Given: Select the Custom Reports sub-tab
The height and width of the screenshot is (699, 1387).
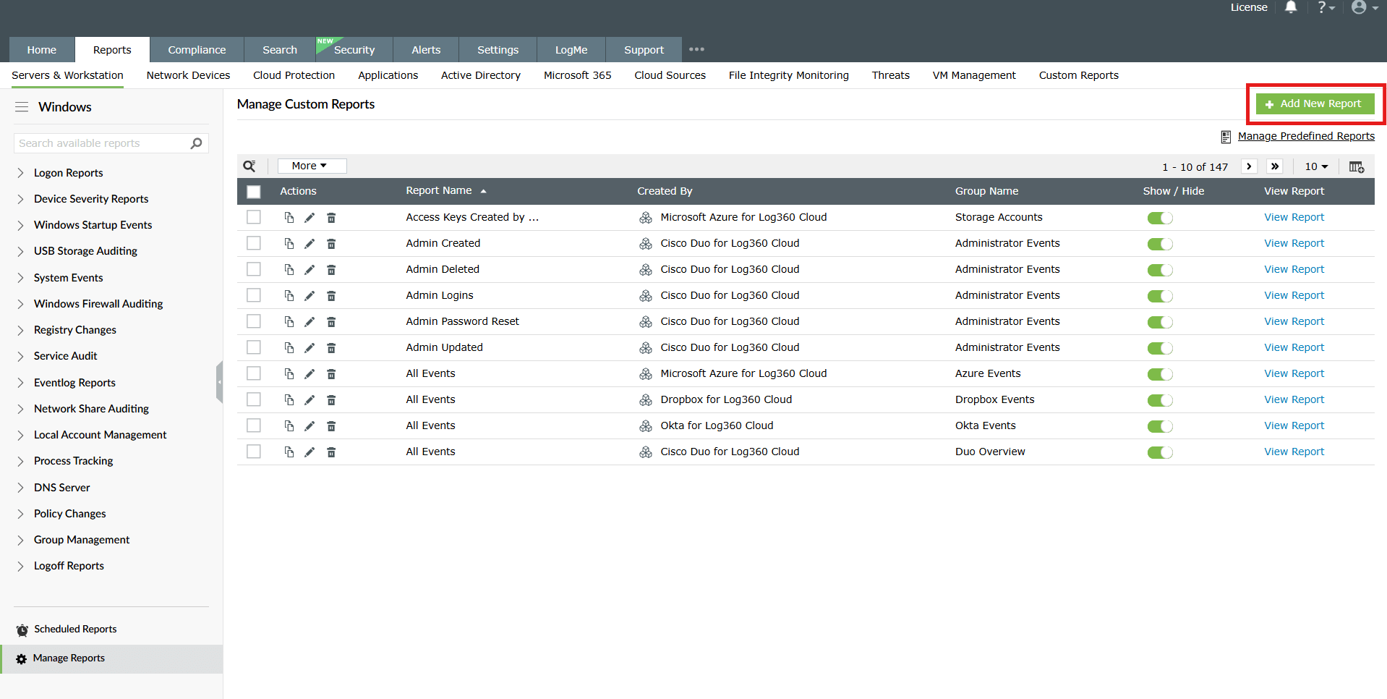Looking at the screenshot, I should 1078,75.
